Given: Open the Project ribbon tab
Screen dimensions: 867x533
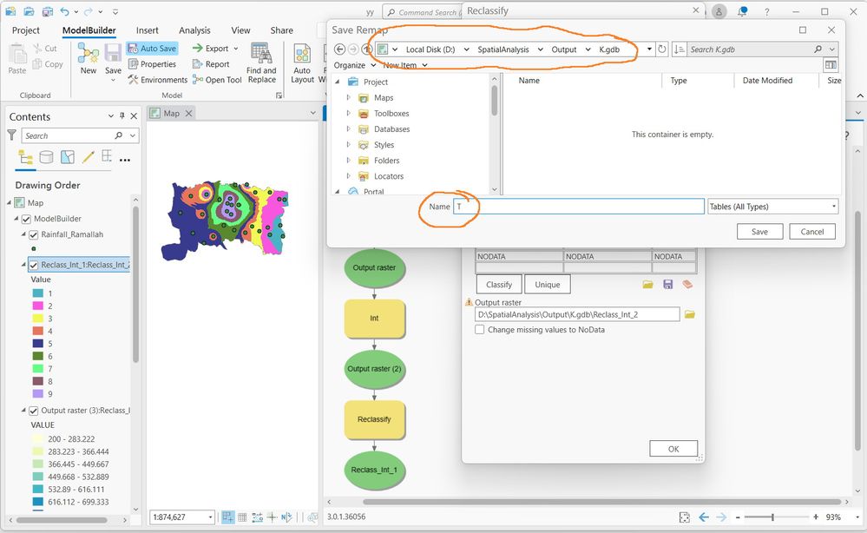Looking at the screenshot, I should pyautogui.click(x=26, y=30).
